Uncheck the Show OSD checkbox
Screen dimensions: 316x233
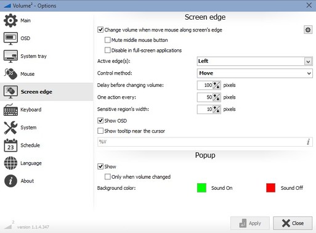pos(100,121)
